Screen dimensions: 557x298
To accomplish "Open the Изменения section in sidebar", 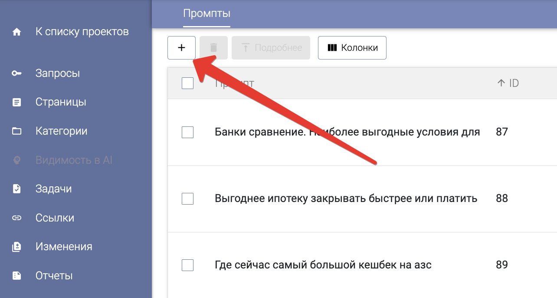I will coord(64,247).
